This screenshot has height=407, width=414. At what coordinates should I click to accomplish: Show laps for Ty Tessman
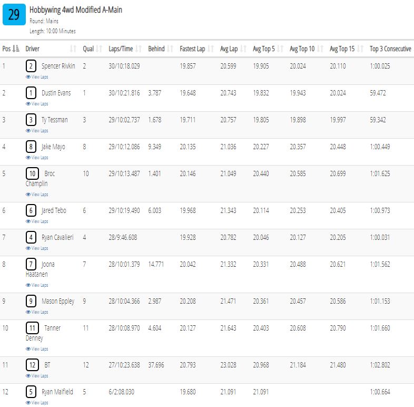[37, 131]
